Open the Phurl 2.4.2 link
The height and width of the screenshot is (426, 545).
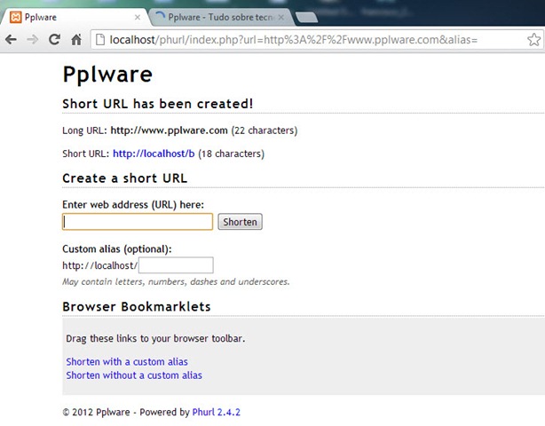point(217,412)
